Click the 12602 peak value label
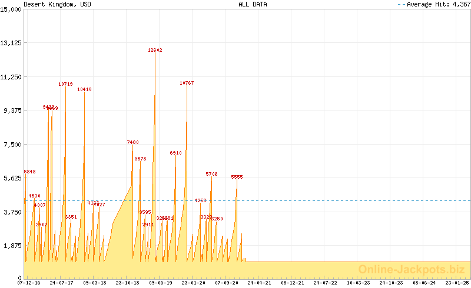 coord(155,51)
